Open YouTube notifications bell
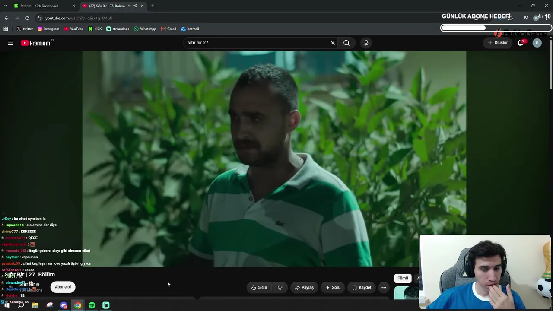The width and height of the screenshot is (553, 311). [521, 43]
